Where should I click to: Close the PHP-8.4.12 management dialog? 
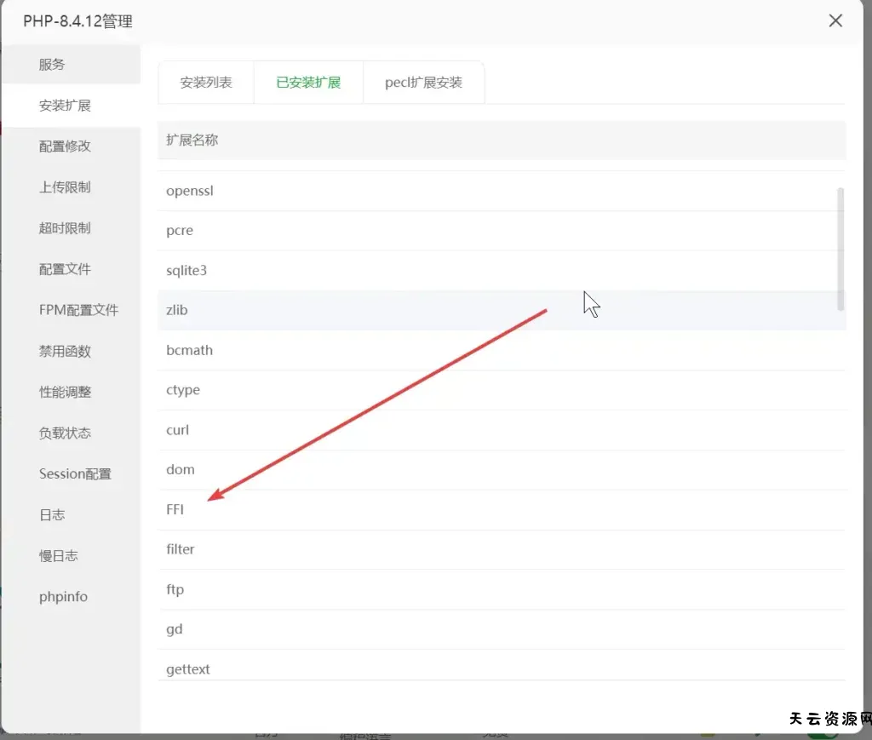pyautogui.click(x=835, y=21)
